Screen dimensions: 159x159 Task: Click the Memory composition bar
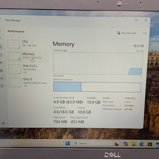tap(97, 87)
